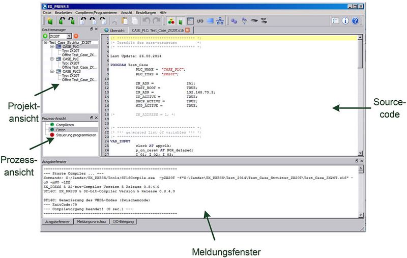Click the second green folder icon with arrow
Viewport: 407px width, 258px height.
(x=71, y=21)
